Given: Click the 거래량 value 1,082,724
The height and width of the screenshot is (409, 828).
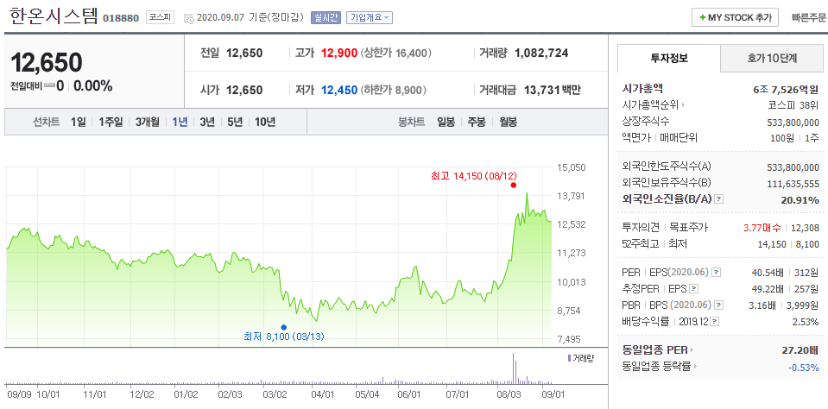Looking at the screenshot, I should click(x=541, y=53).
